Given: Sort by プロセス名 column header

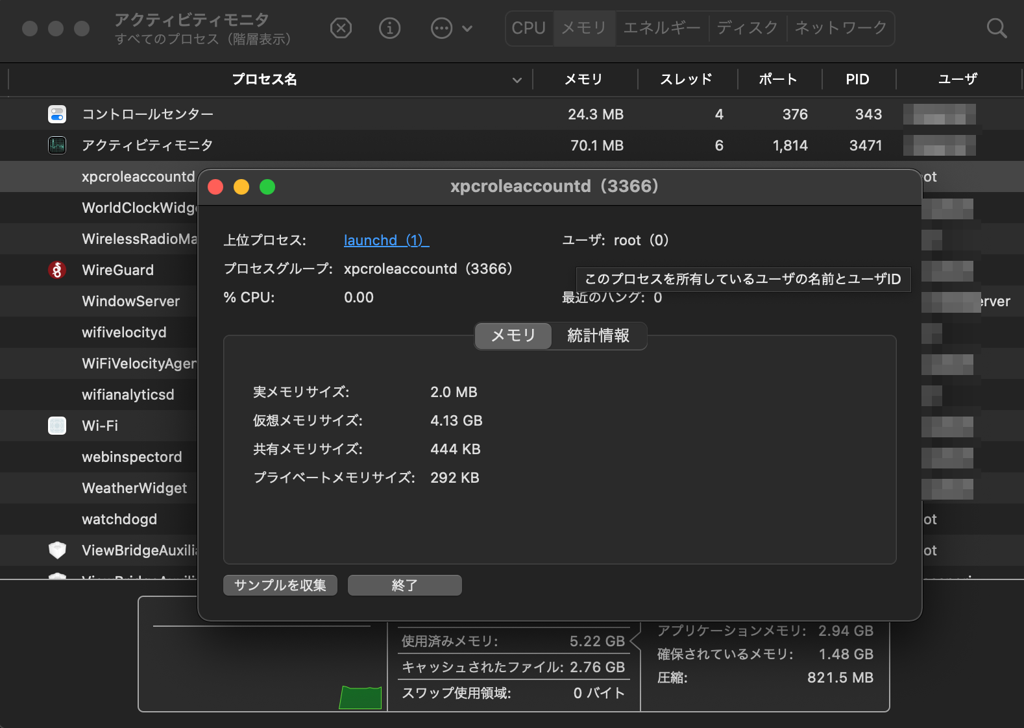Looking at the screenshot, I should tap(265, 79).
